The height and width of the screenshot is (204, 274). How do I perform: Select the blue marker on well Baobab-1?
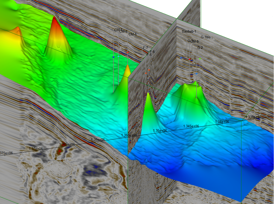point(181,58)
